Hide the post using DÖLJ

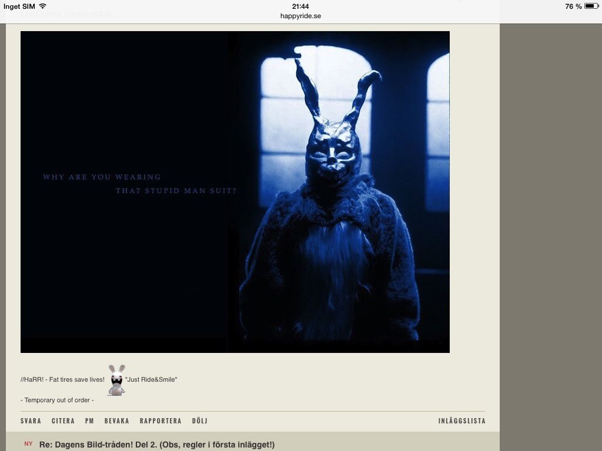200,420
